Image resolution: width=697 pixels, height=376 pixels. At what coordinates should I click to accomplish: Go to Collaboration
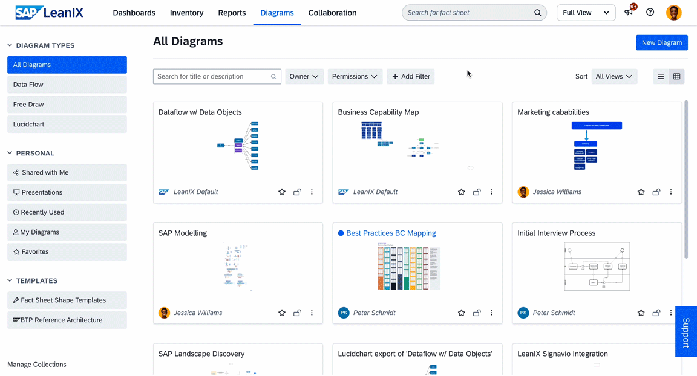[333, 13]
